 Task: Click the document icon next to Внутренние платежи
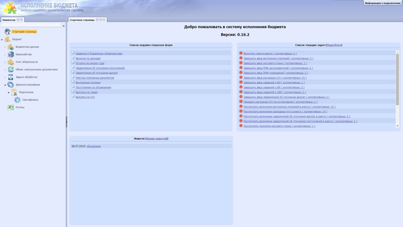tap(73, 82)
